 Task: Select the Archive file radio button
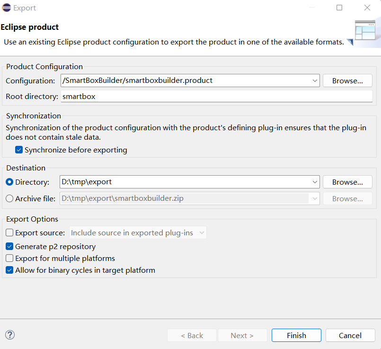pos(9,198)
